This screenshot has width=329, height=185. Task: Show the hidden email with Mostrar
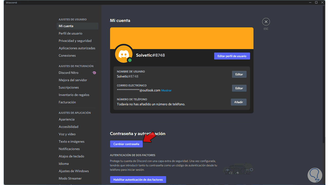tap(166, 90)
